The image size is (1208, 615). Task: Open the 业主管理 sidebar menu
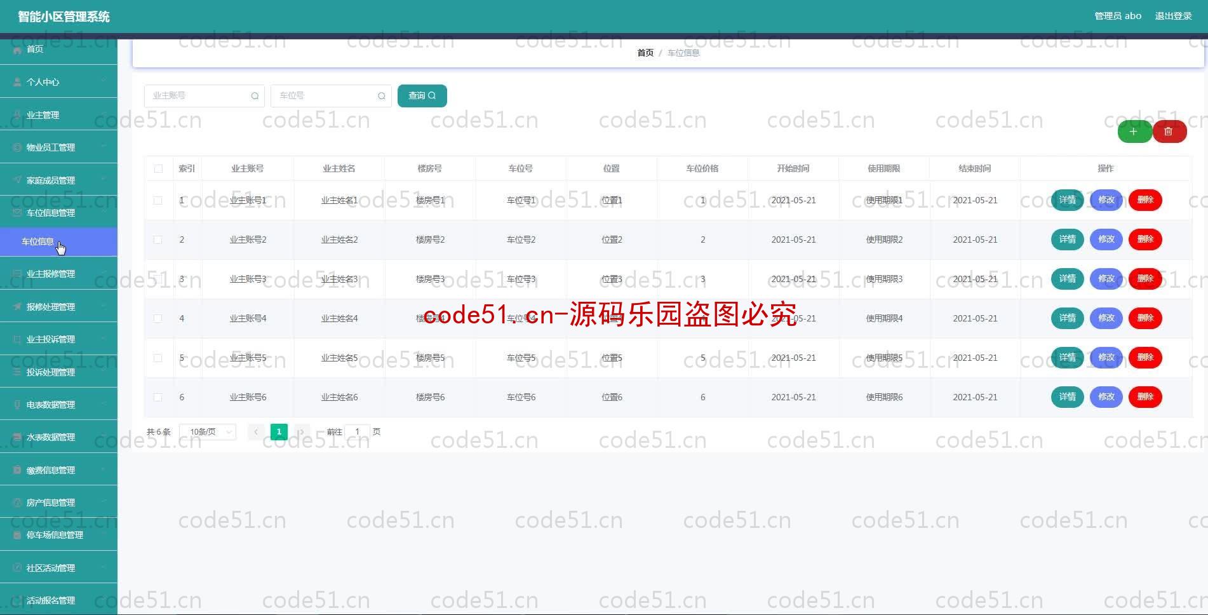(x=58, y=114)
